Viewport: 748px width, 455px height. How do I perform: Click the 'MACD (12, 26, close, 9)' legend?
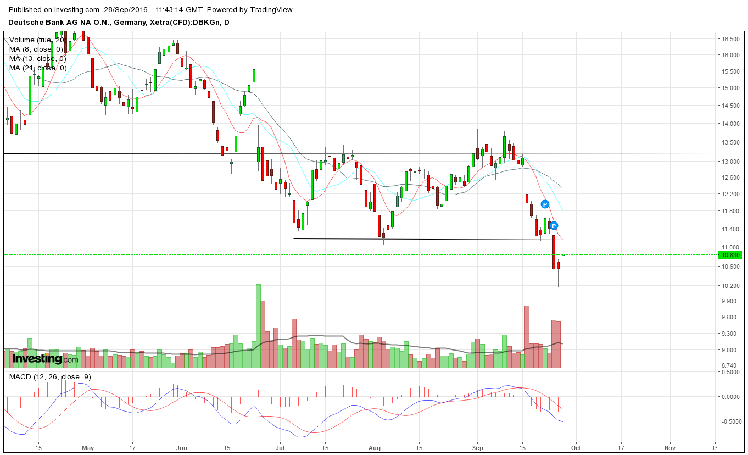pyautogui.click(x=50, y=377)
